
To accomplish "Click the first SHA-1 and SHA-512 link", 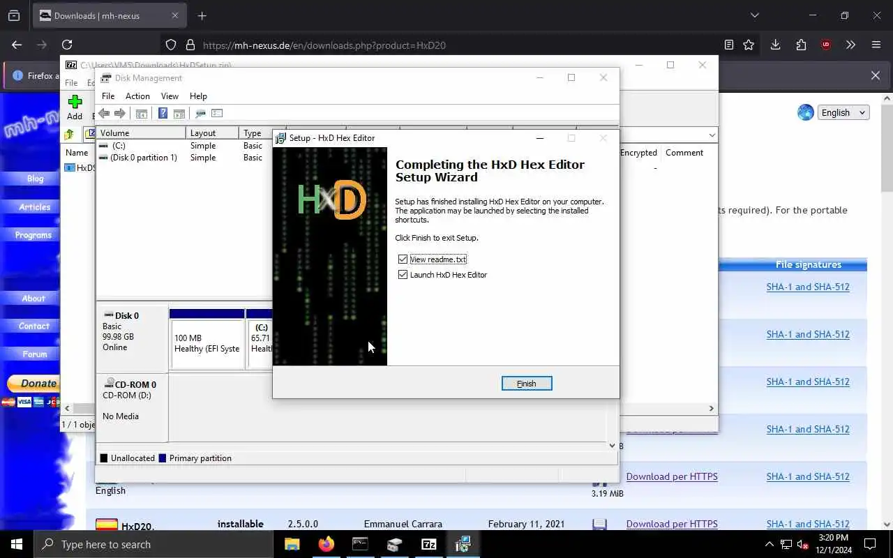I will coord(808,287).
